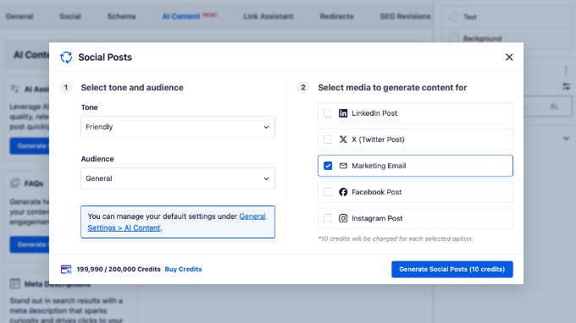This screenshot has width=576, height=323.
Task: Click the AI credits card icon
Action: pos(66,270)
